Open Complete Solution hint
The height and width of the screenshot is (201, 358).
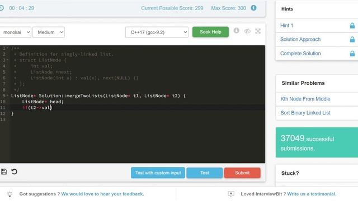(x=300, y=54)
